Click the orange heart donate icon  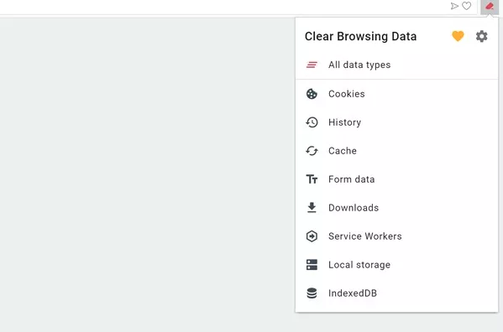(x=458, y=36)
